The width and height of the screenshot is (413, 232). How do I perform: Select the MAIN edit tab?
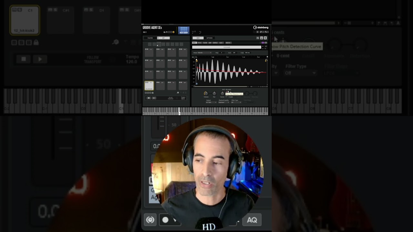(194, 43)
